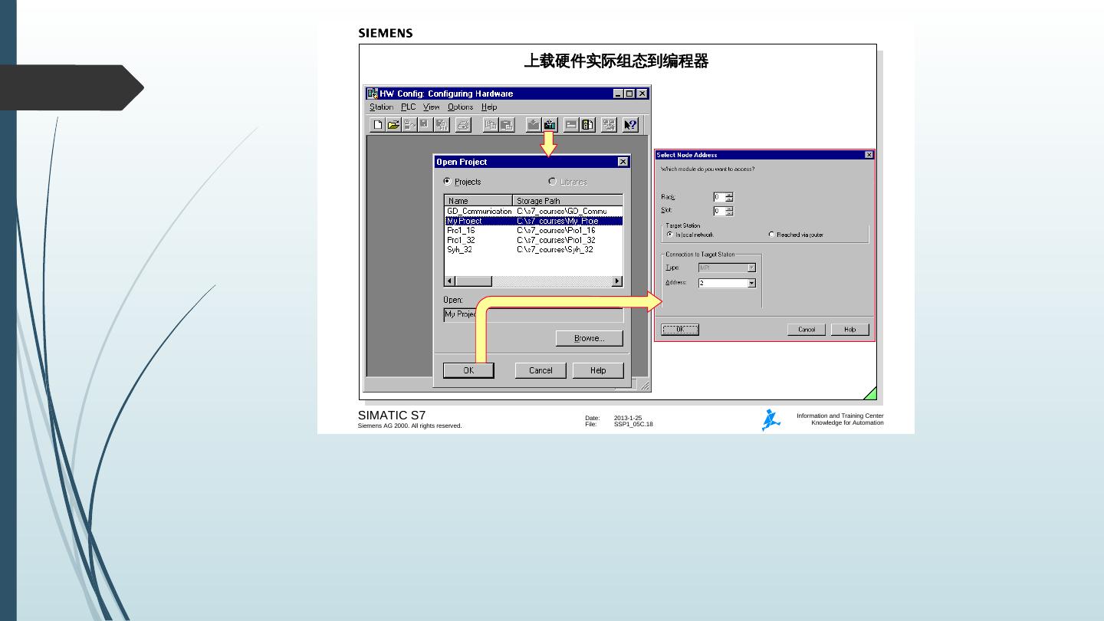This screenshot has width=1104, height=621.
Task: Click the Configure network toolbar icon
Action: tap(609, 125)
